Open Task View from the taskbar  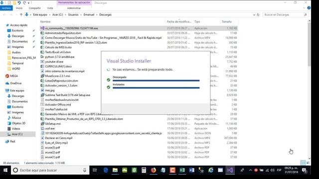pos(95,170)
